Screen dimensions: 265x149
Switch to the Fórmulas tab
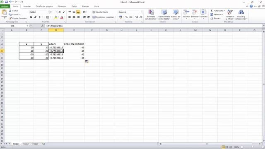click(x=62, y=6)
